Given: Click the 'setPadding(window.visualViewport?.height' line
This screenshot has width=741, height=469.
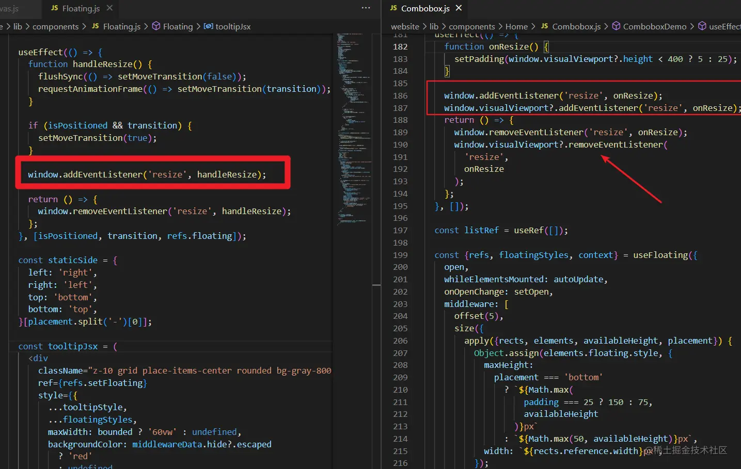Looking at the screenshot, I should click(596, 59).
